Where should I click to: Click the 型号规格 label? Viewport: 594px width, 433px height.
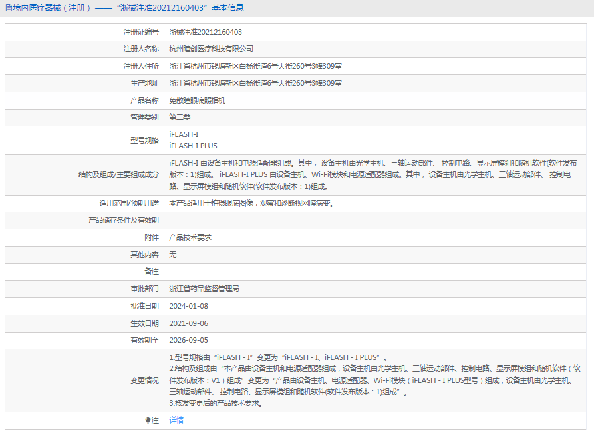coord(145,140)
